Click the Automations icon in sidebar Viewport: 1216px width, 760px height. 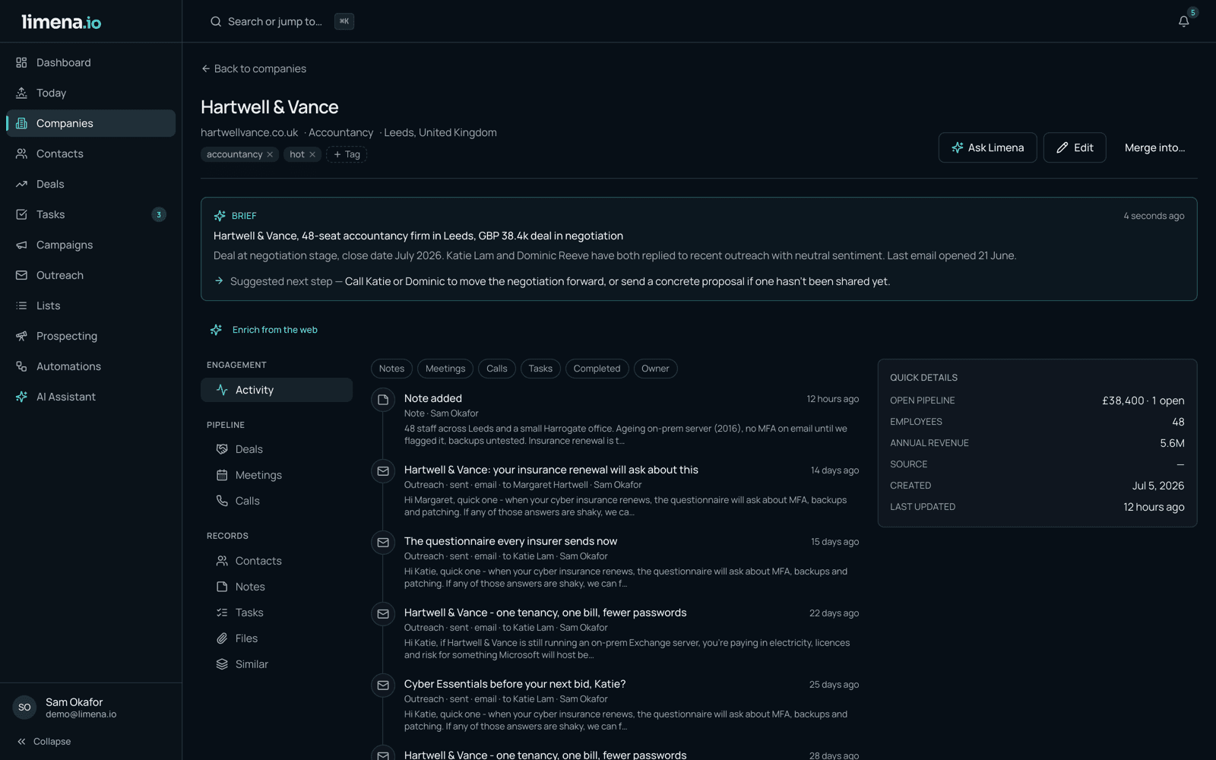21,366
